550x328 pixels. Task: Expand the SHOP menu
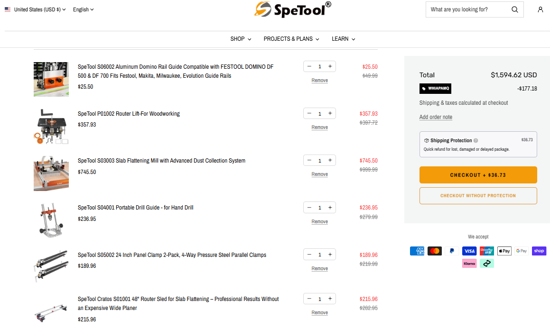241,39
